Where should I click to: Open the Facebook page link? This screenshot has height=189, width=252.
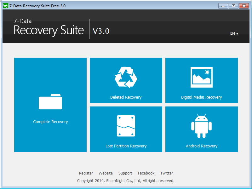[x=146, y=173]
